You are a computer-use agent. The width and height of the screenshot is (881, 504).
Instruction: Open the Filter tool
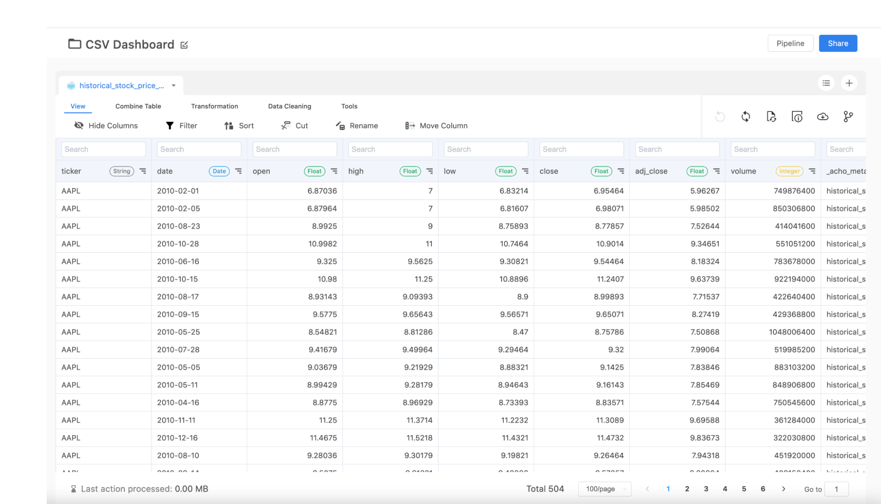click(181, 126)
